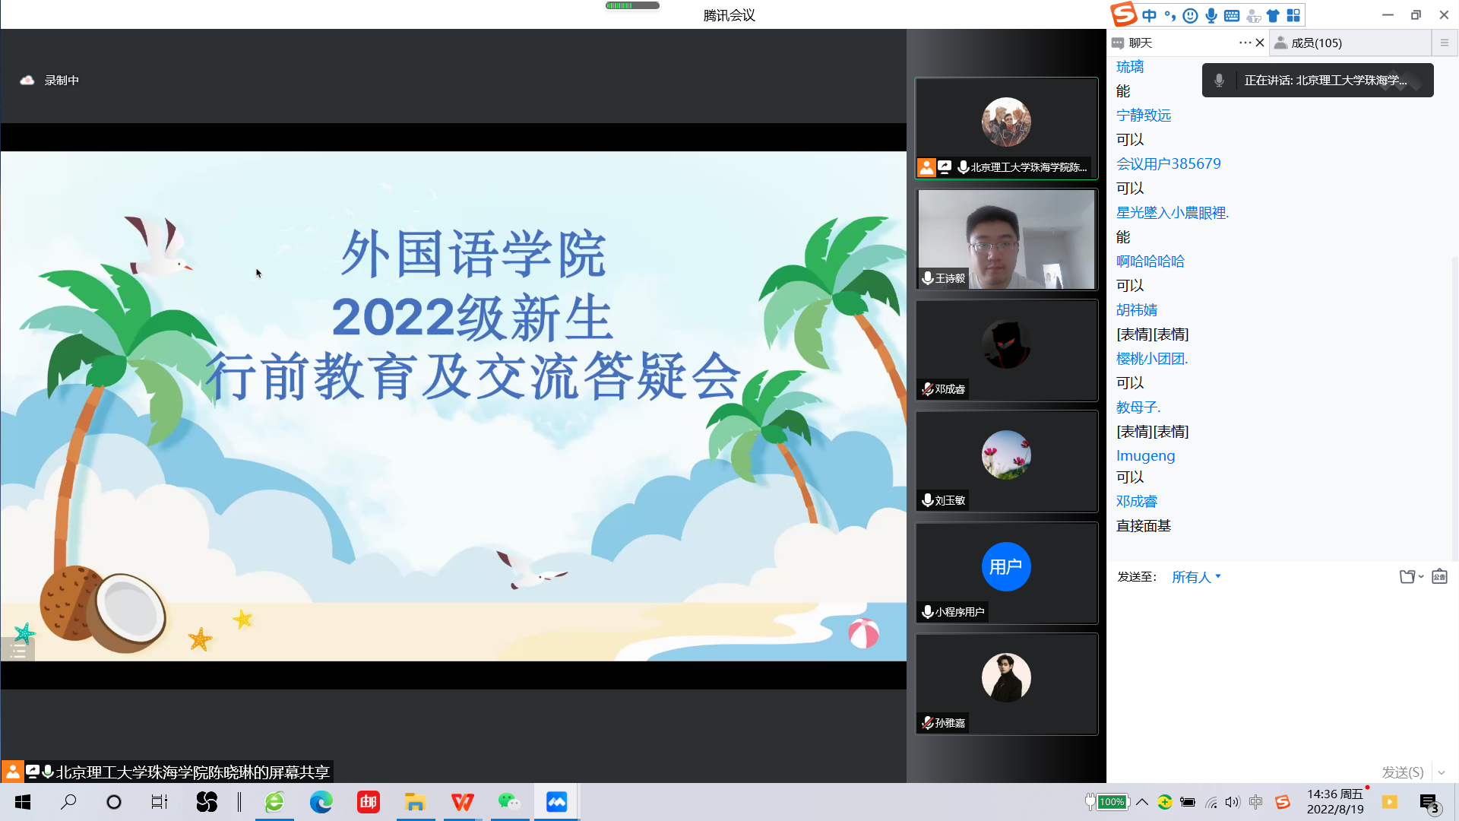Click the 正在讲话 speaking indicator banner

pyautogui.click(x=1318, y=81)
